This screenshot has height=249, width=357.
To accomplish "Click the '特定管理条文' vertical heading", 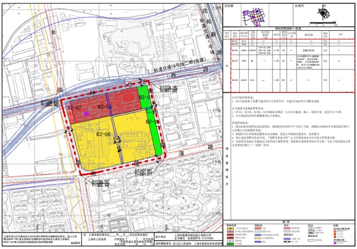I will click(x=227, y=166).
